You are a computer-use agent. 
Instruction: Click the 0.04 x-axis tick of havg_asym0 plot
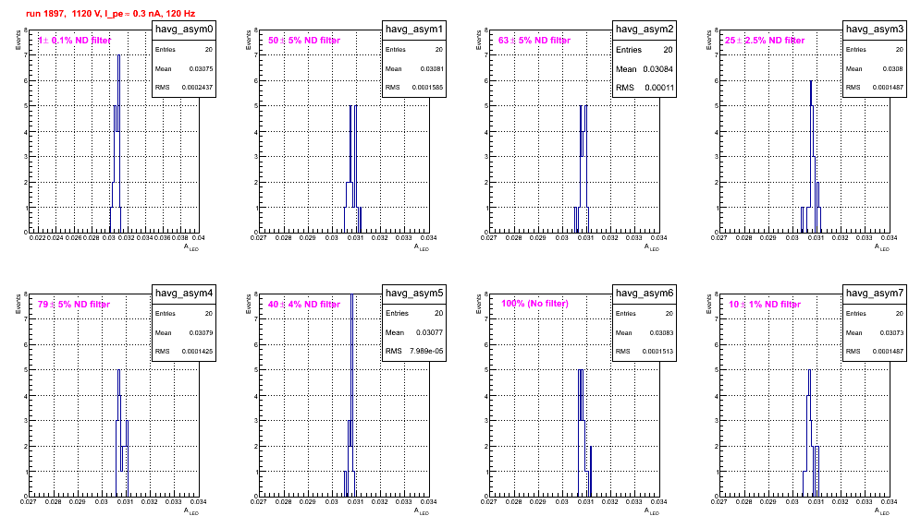point(199,238)
